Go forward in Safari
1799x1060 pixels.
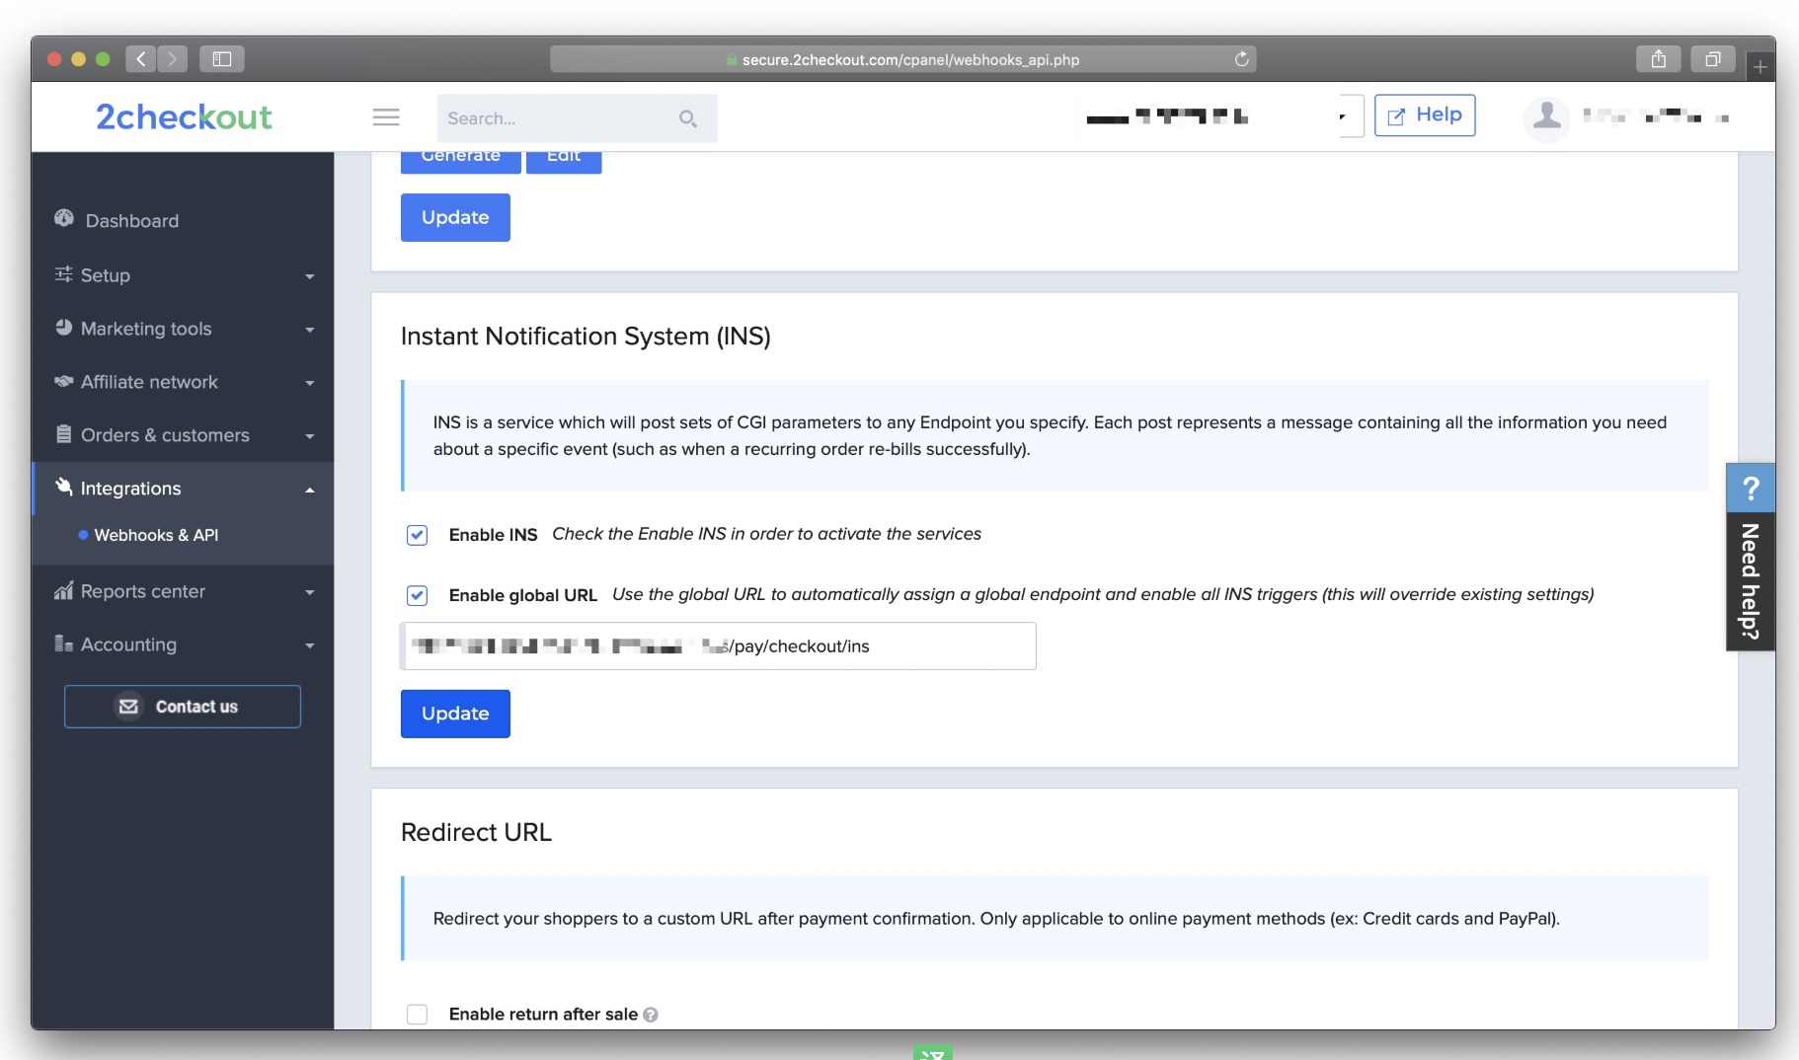[x=173, y=59]
